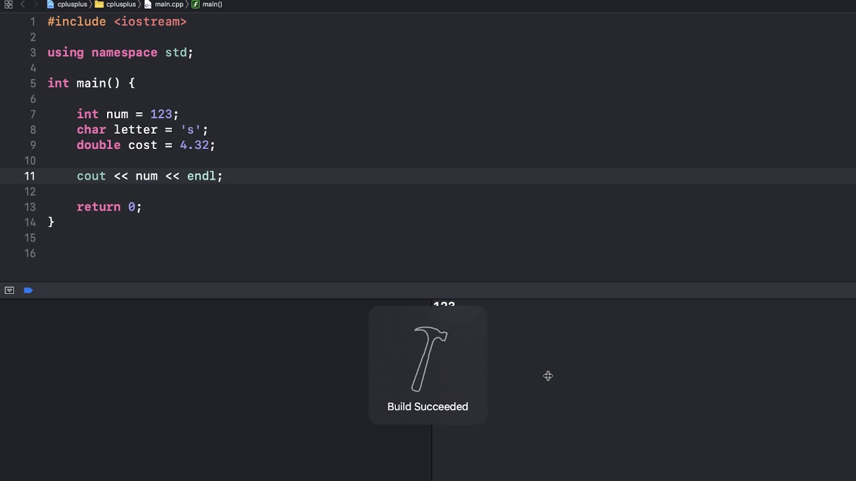Click the main.cpp file icon in breadcrumb
Screen dimensions: 856x481
(x=148, y=5)
